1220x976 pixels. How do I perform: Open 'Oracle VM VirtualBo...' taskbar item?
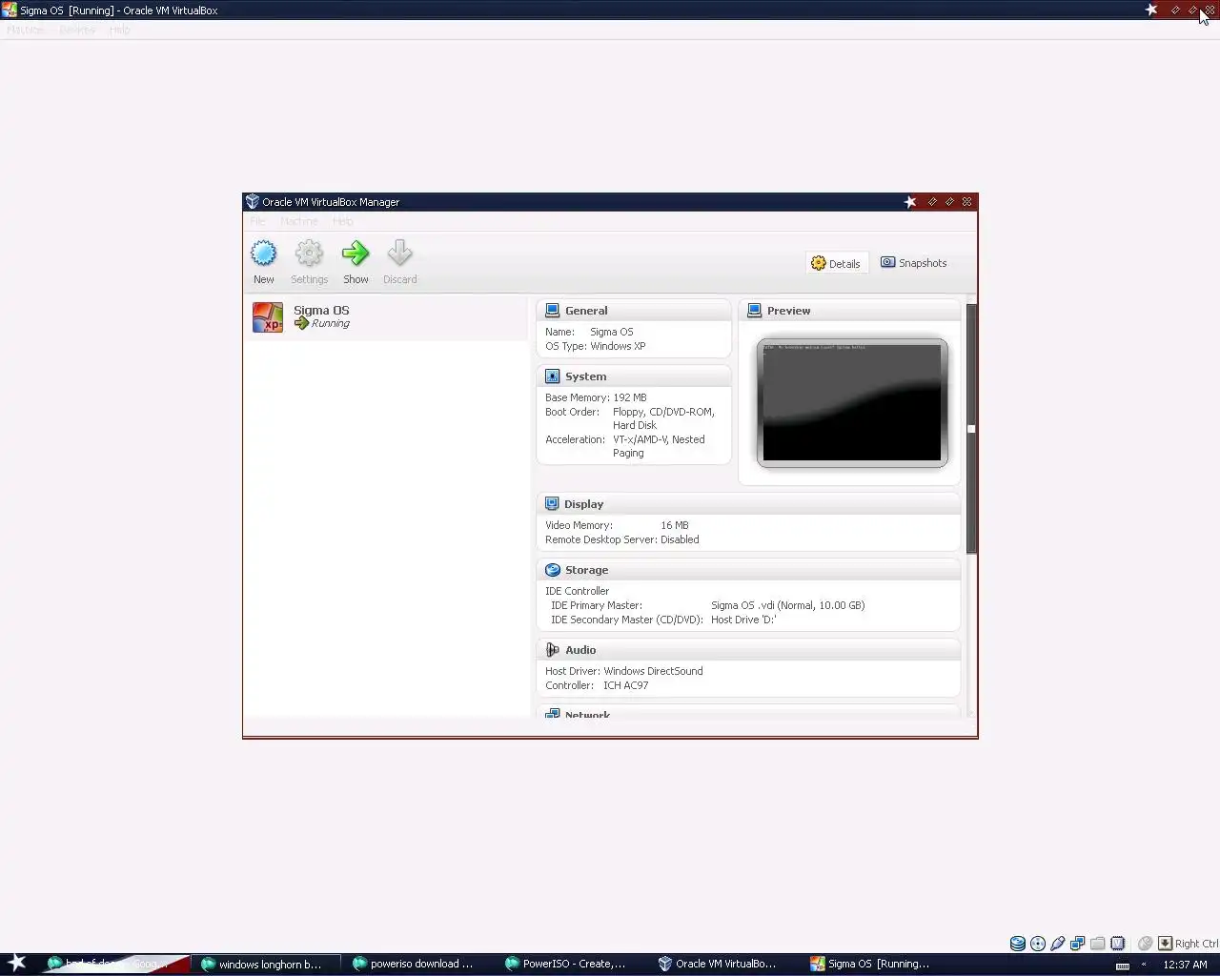point(718,964)
